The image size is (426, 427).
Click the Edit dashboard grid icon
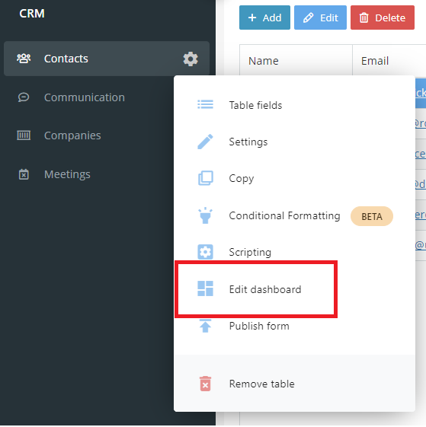point(205,288)
